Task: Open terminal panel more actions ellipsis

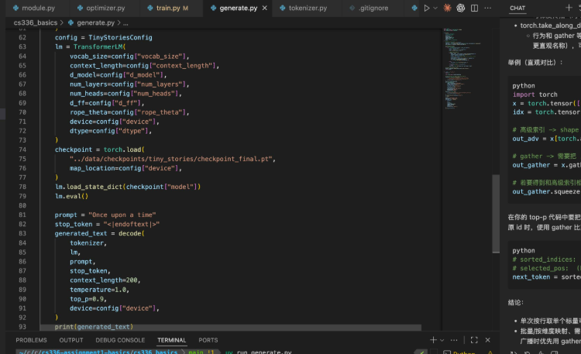Action: [454, 340]
